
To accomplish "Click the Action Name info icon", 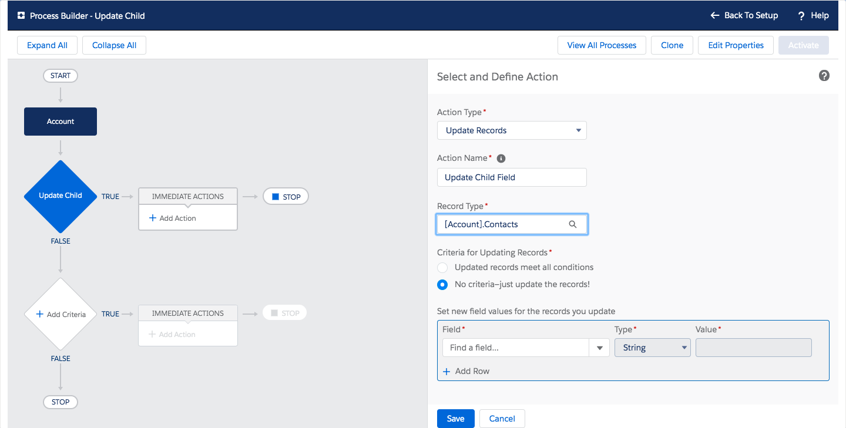I will pos(501,159).
